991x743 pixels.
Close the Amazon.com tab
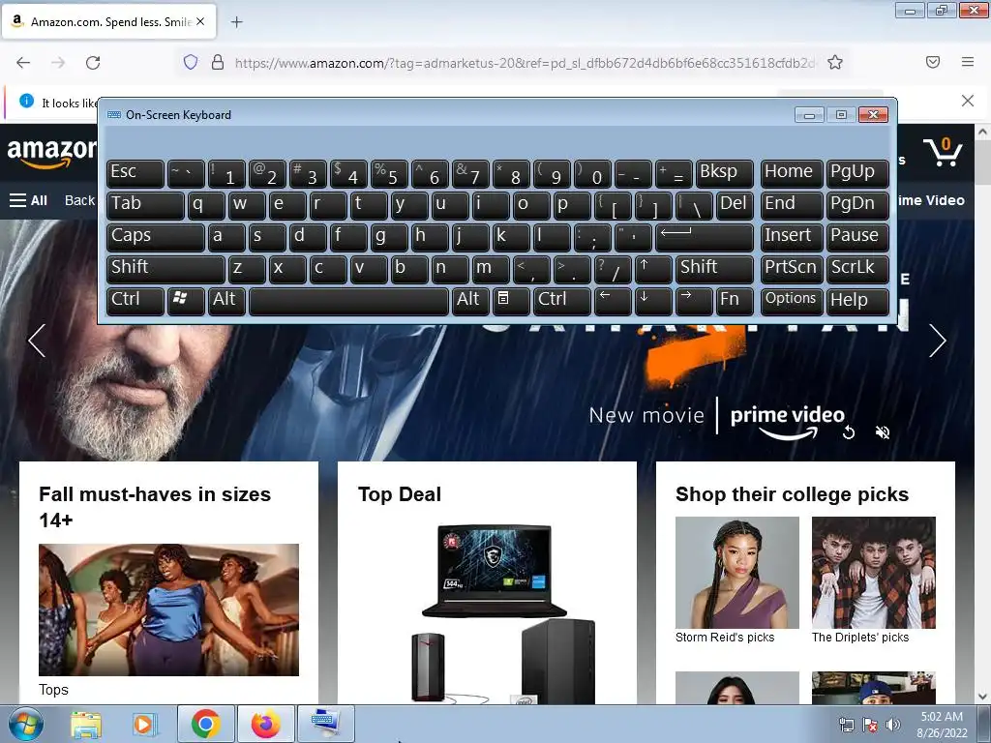200,21
